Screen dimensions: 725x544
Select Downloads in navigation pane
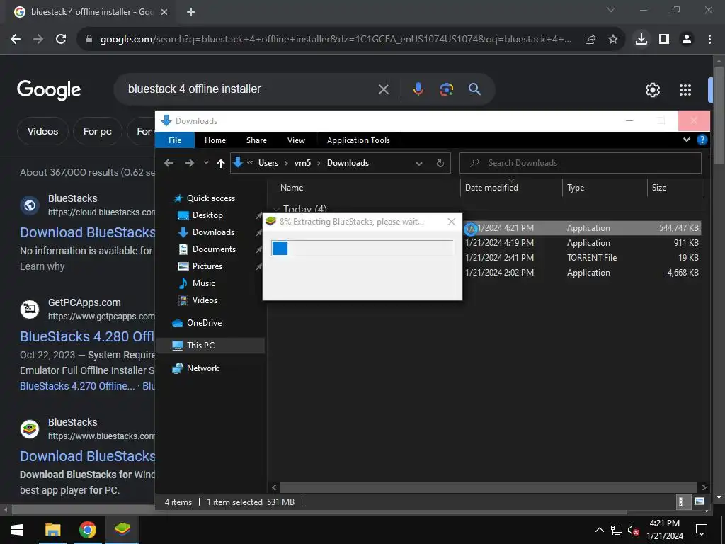pyautogui.click(x=213, y=232)
